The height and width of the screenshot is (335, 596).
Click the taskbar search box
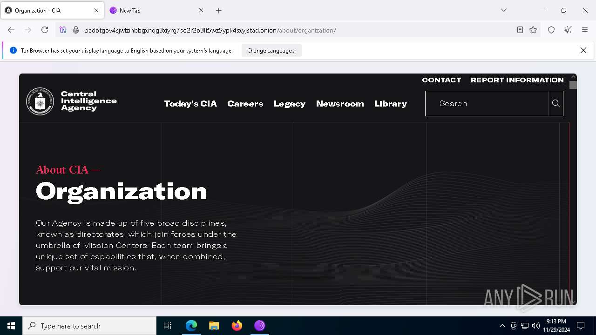coord(89,326)
